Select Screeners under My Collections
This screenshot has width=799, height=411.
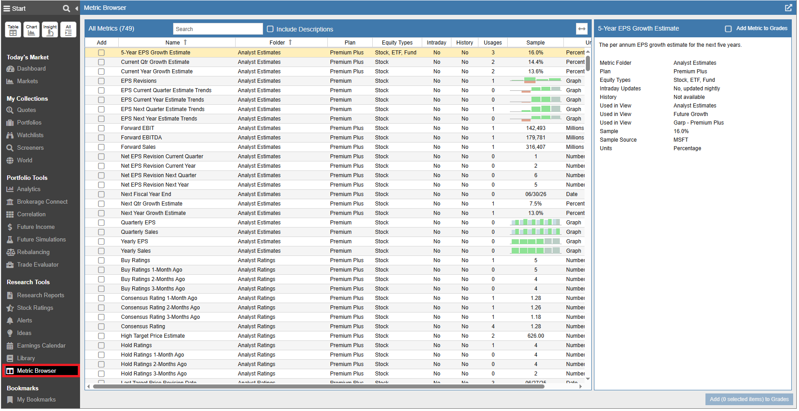point(29,147)
